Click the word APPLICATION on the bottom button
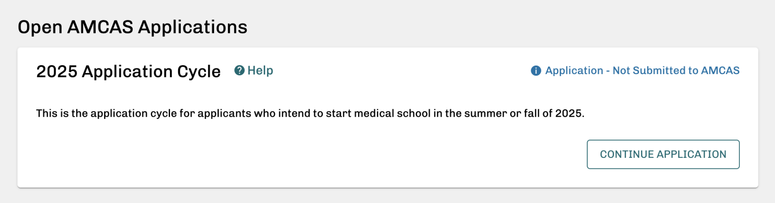Screen dimensions: 775x203 tap(691, 154)
